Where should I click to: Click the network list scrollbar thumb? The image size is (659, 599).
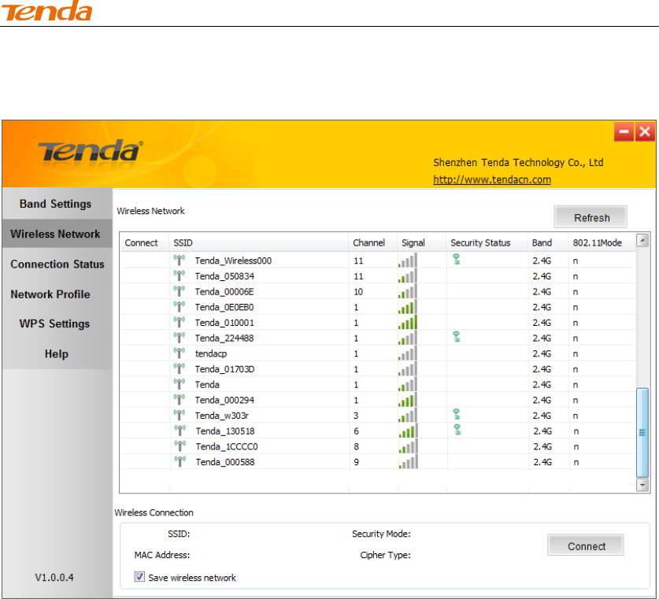click(x=642, y=433)
